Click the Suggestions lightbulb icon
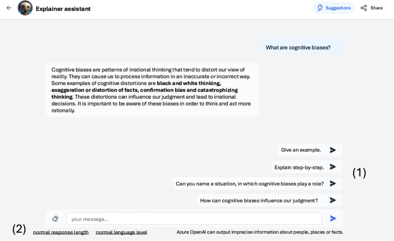 click(x=320, y=8)
